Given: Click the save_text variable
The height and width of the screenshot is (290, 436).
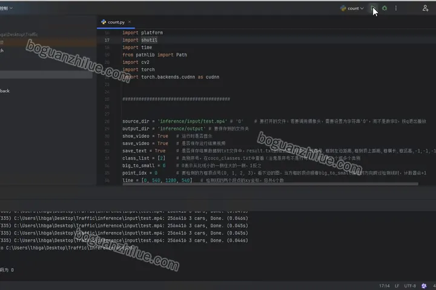Looking at the screenshot, I should coord(134,150).
